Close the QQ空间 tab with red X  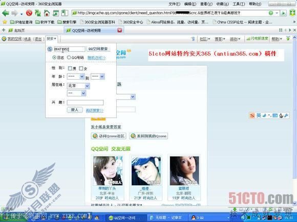(120, 30)
